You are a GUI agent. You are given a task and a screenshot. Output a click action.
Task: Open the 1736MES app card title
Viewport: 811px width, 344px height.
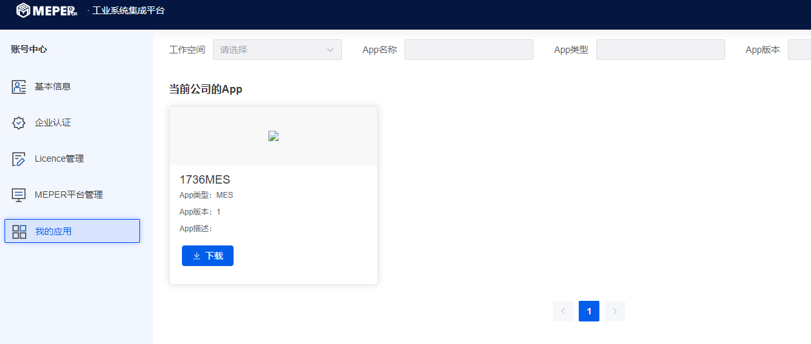pyautogui.click(x=205, y=180)
